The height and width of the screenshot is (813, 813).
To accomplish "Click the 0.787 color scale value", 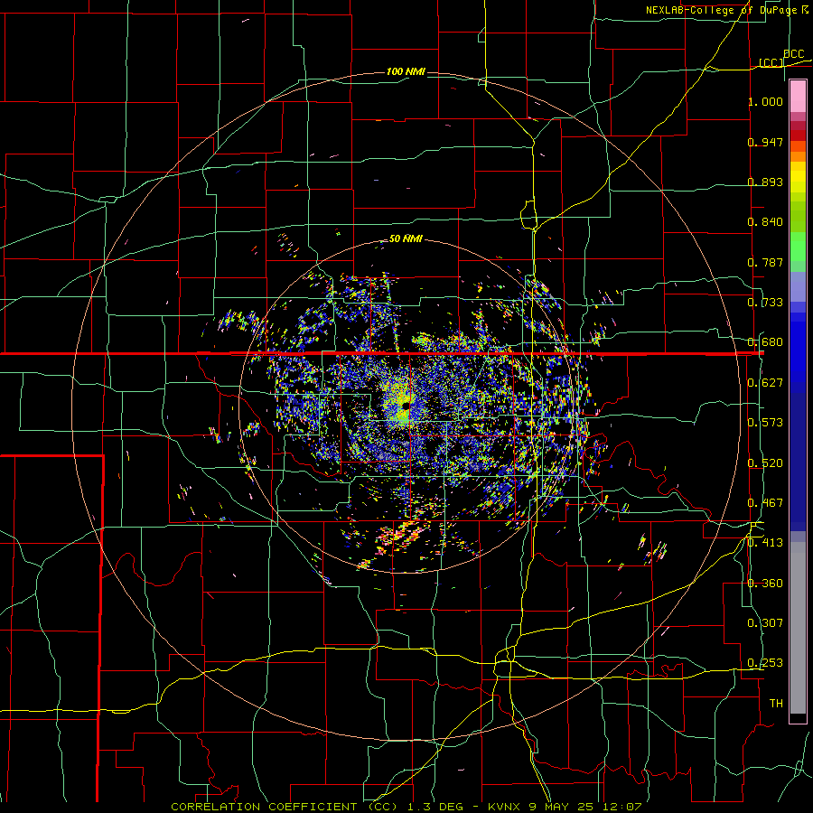I will click(x=765, y=262).
